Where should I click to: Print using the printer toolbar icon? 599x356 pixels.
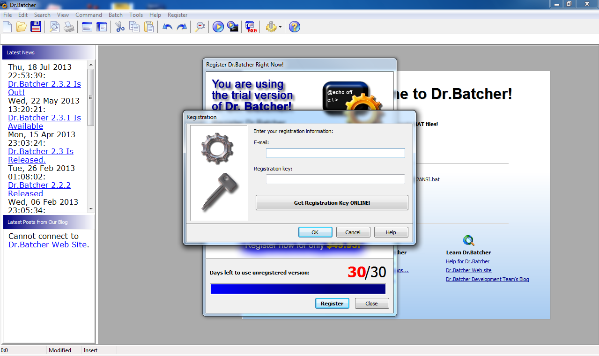[69, 27]
